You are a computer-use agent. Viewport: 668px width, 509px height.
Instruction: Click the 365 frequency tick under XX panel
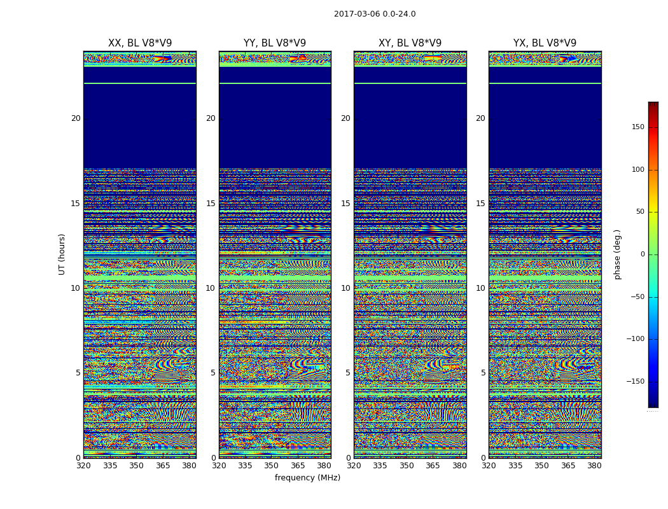[x=163, y=466]
